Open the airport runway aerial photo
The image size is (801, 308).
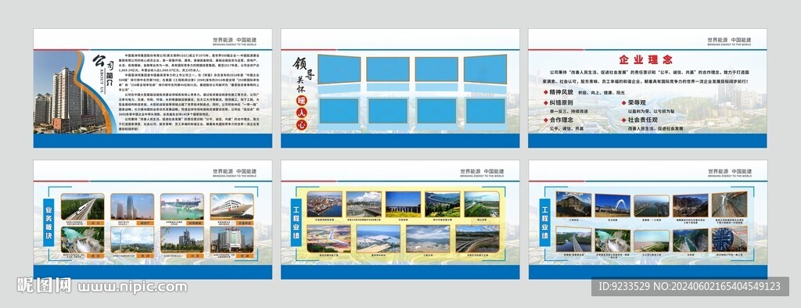[x=329, y=238]
